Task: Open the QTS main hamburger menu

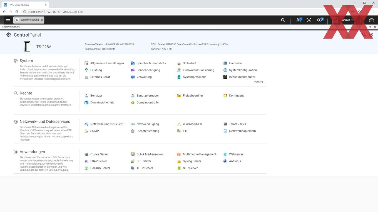Action: click(x=8, y=20)
